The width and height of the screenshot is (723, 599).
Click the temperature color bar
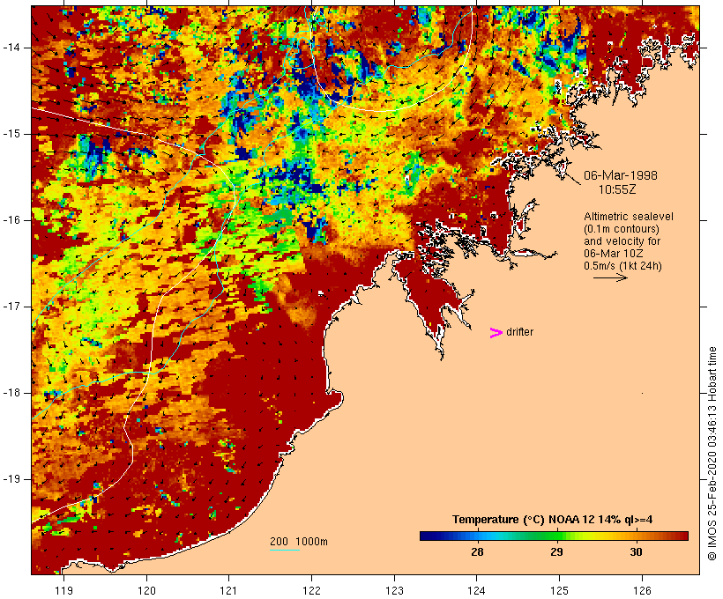tap(554, 536)
